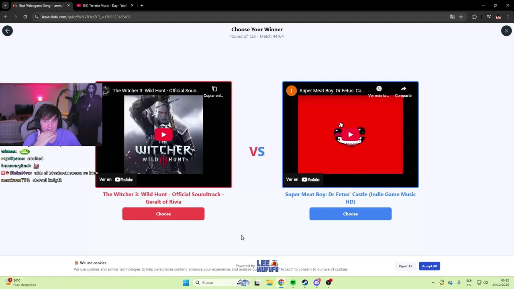Click the Super Meat Boy title below the video

click(x=351, y=198)
